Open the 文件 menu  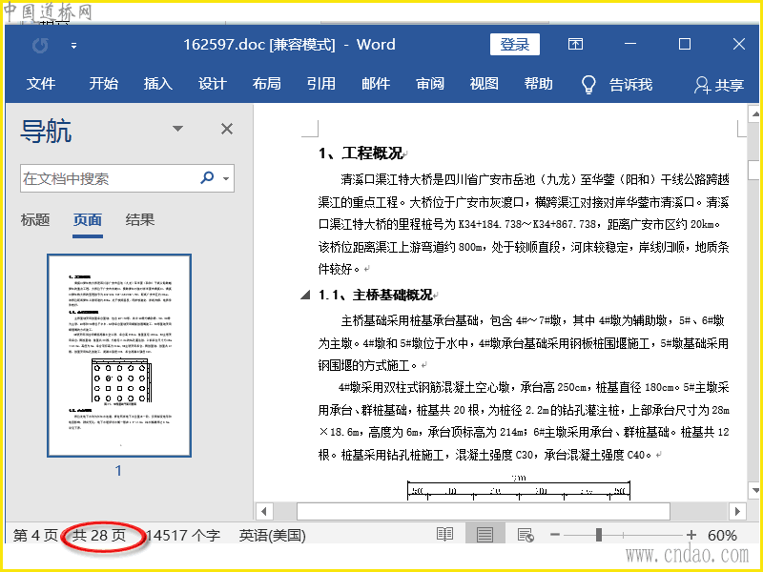pos(41,84)
